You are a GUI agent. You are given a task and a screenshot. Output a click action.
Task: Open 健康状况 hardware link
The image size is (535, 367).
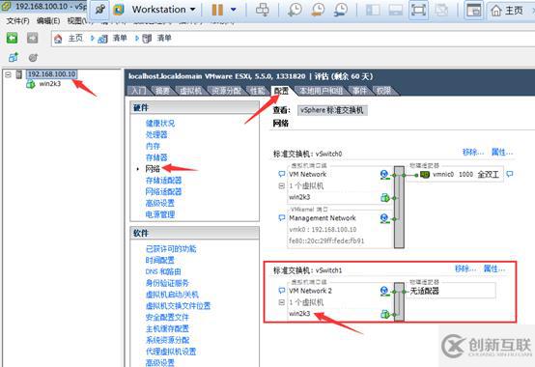[160, 123]
